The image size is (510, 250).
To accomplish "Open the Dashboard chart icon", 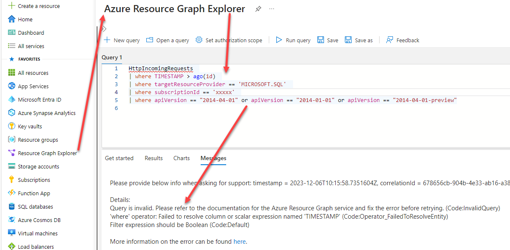I will (12, 33).
